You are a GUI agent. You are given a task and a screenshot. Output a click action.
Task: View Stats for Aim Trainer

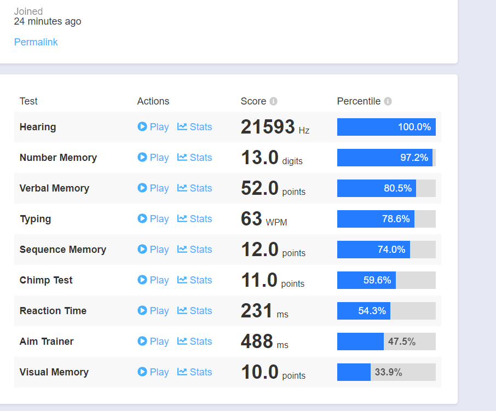[x=194, y=341]
